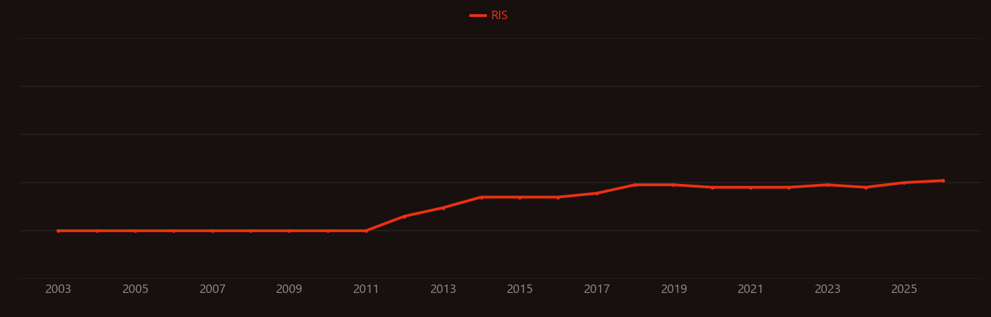Select the final RIS data point at 2026
The width and height of the screenshot is (991, 317).
(x=943, y=180)
